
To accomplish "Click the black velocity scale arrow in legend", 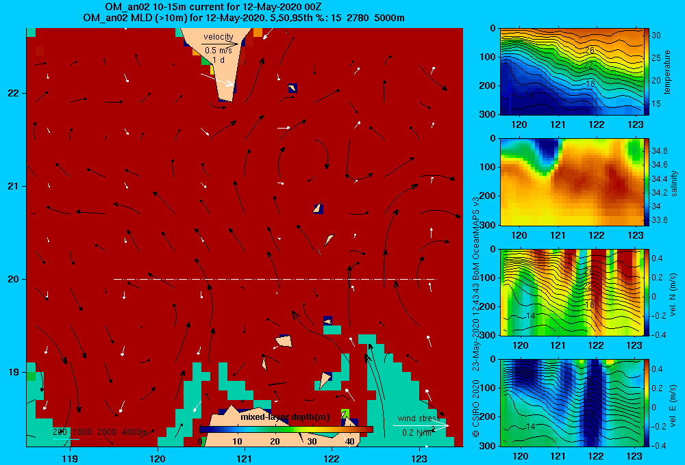I will coord(220,44).
